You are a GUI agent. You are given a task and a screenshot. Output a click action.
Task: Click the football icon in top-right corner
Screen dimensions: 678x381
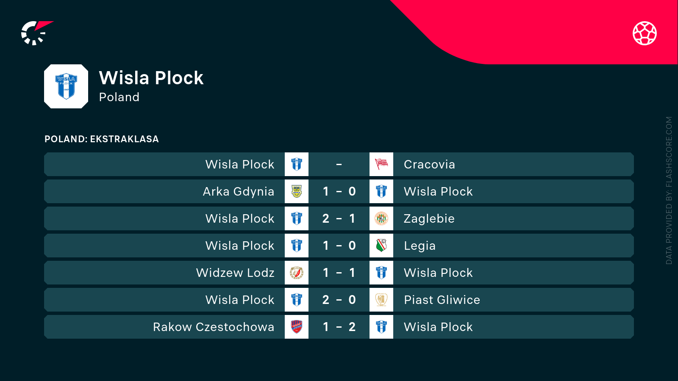coord(645,33)
